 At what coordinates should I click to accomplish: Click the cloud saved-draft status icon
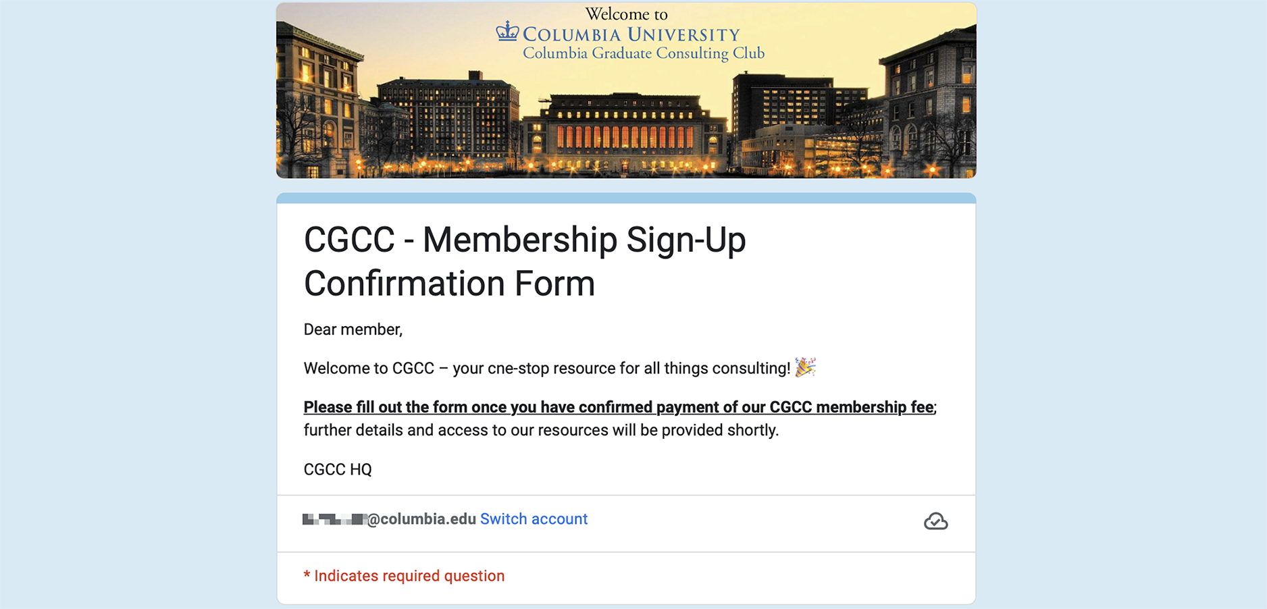[x=935, y=521]
